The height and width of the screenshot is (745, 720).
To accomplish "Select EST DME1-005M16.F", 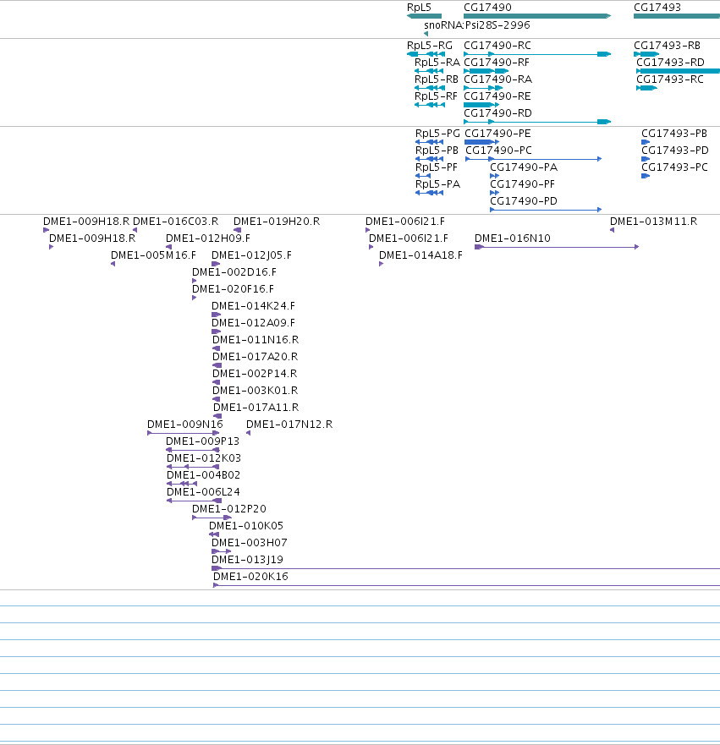I will 113,264.
